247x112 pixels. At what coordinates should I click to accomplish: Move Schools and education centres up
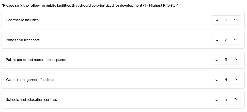pos(235,99)
